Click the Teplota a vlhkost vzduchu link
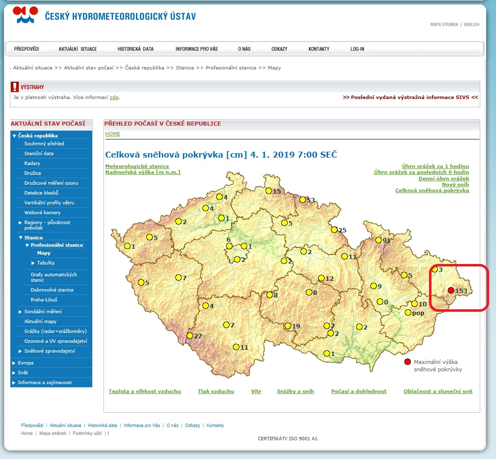This screenshot has width=496, height=459. click(145, 392)
